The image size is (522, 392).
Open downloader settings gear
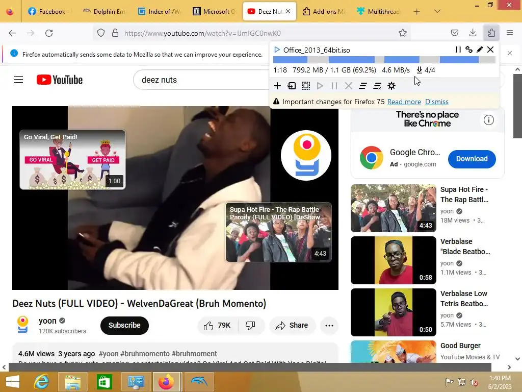point(391,86)
